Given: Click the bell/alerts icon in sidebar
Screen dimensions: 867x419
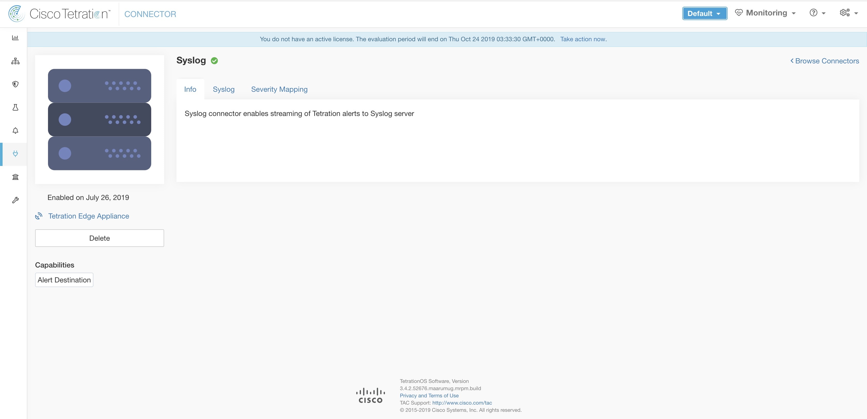Looking at the screenshot, I should [15, 131].
